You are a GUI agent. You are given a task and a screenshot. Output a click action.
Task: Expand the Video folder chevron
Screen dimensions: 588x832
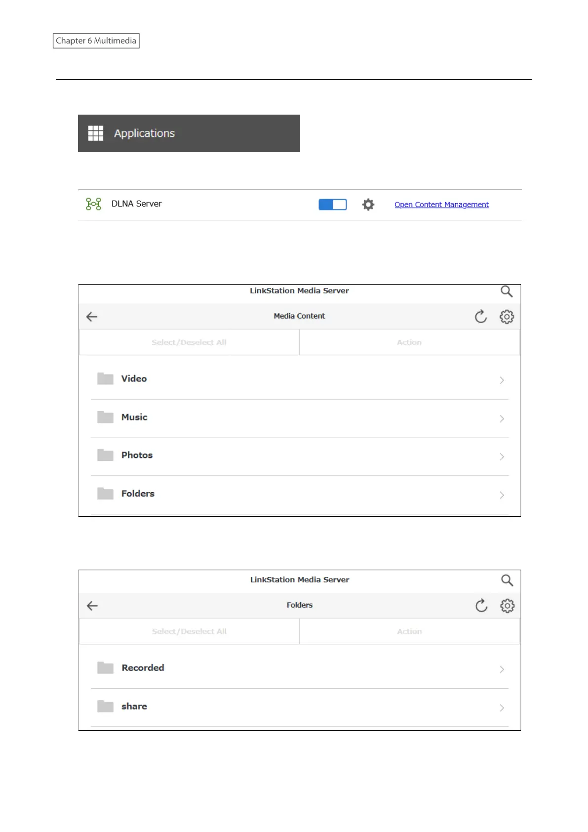(502, 380)
